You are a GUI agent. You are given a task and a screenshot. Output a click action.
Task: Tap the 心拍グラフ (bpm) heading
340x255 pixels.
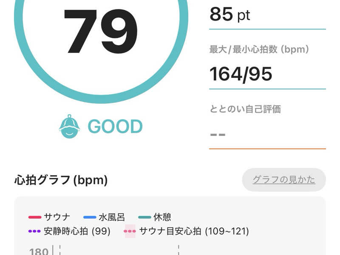point(61,180)
